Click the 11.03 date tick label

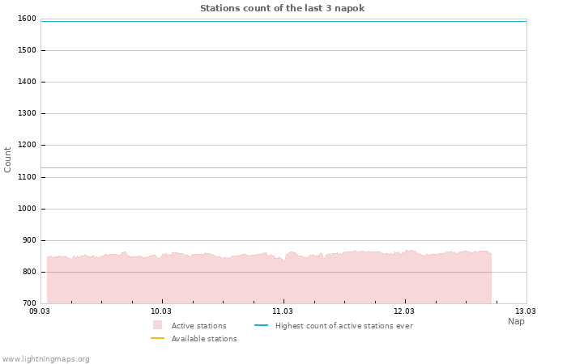pos(283,311)
